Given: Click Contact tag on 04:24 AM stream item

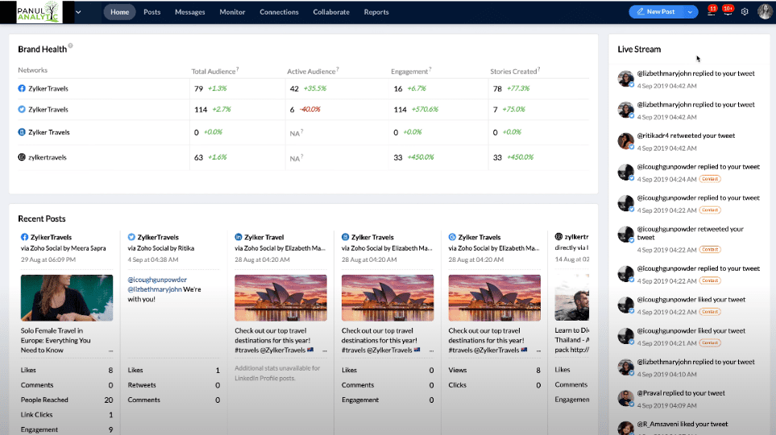Looking at the screenshot, I should tap(710, 179).
